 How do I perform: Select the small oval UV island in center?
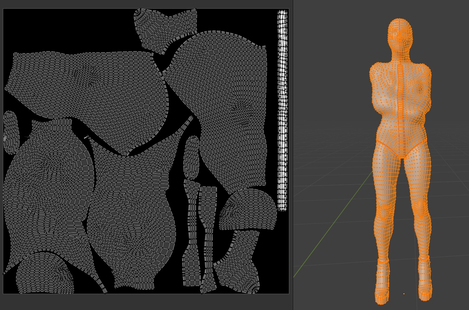(x=191, y=158)
